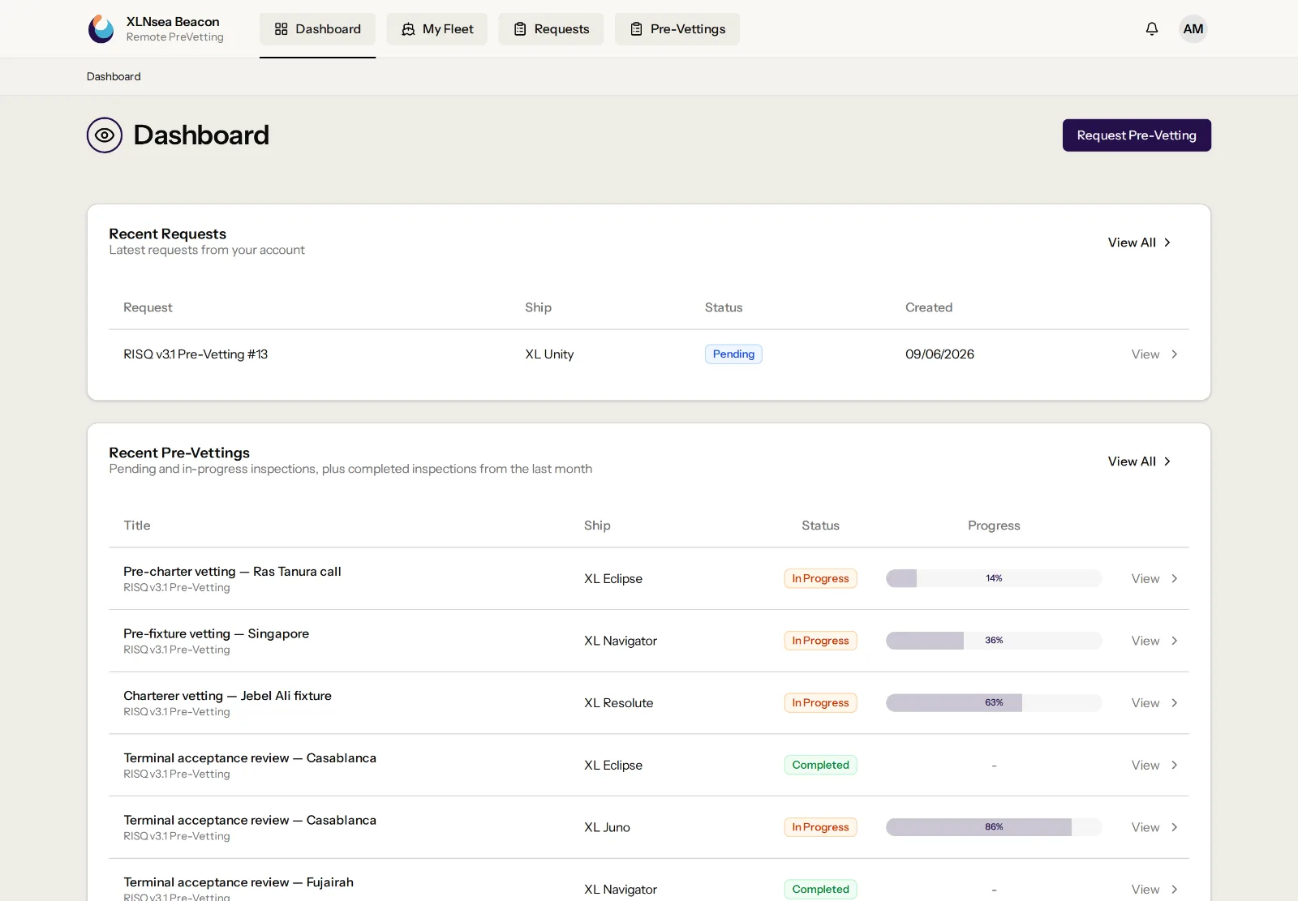Click the 14% progress bar

pos(994,578)
